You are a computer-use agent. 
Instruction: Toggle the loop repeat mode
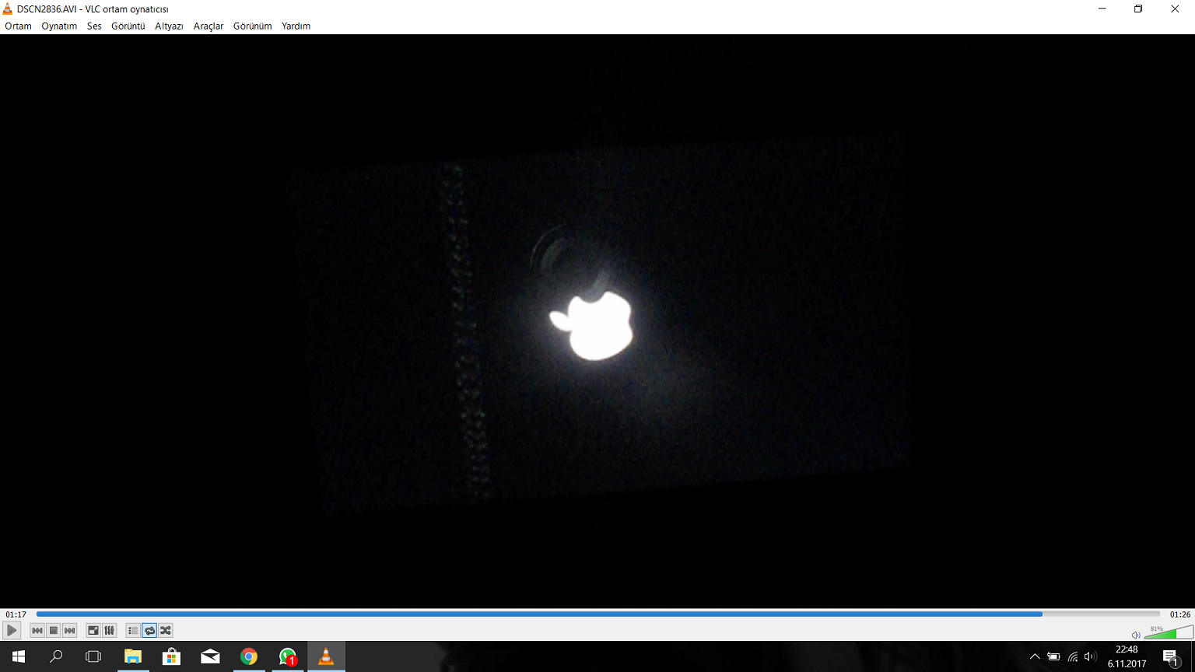(149, 631)
